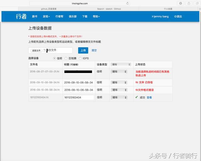Open 行者帮 nav item
This screenshot has height=161, width=201.
(x=59, y=17)
